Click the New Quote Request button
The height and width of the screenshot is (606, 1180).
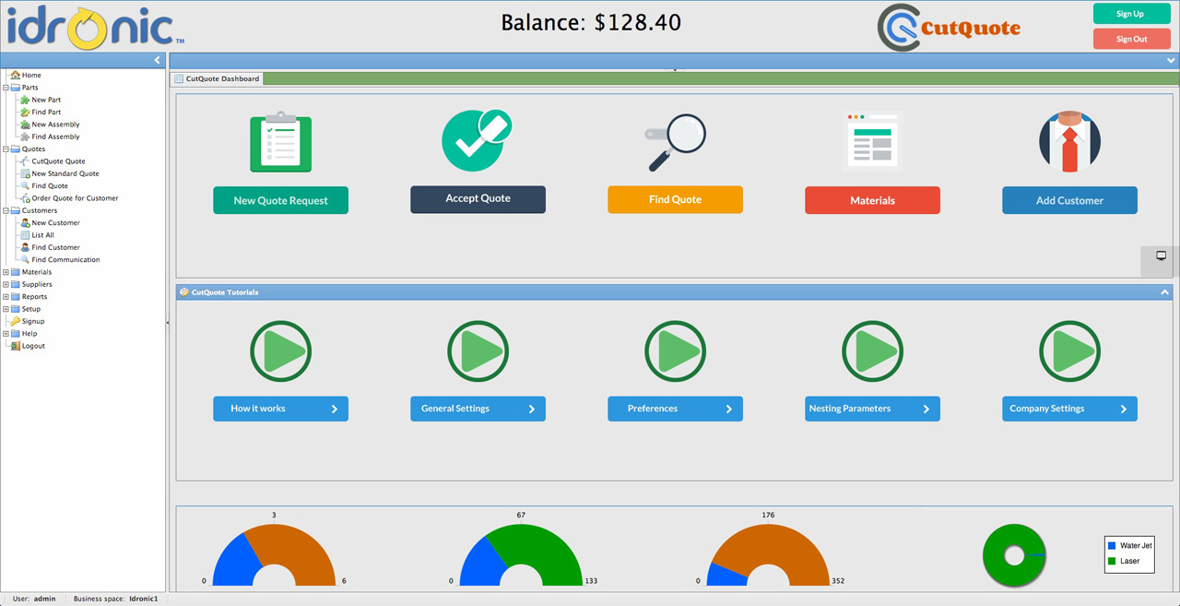click(280, 200)
